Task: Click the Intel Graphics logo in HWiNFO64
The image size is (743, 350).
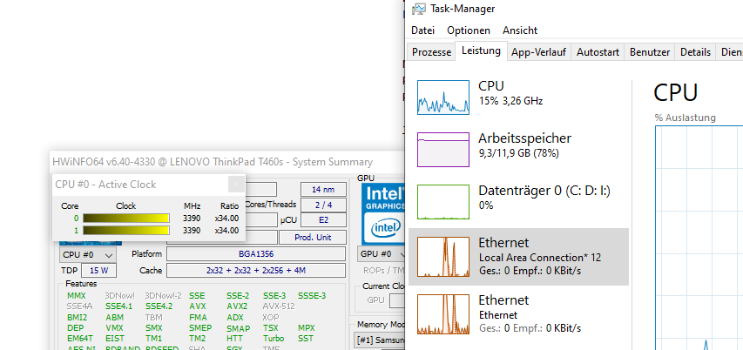Action: [x=383, y=213]
